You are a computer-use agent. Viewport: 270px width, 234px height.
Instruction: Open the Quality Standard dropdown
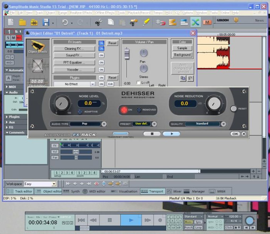point(224,124)
